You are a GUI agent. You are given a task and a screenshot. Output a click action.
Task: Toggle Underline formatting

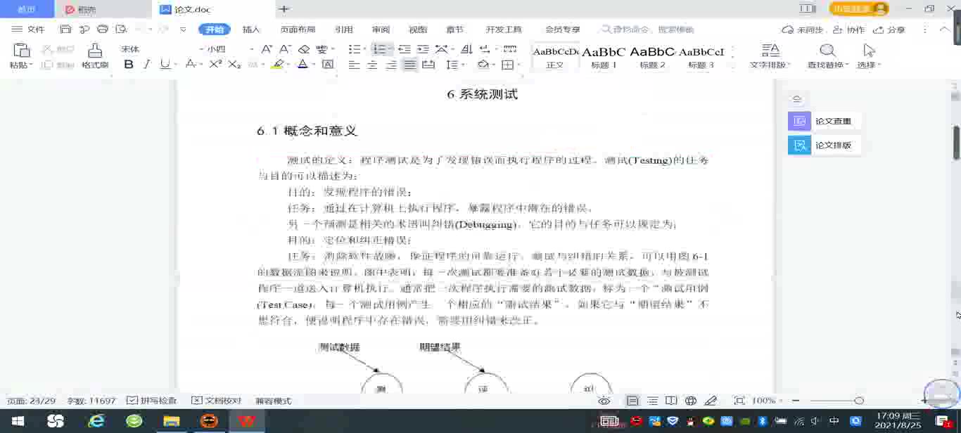pos(165,64)
